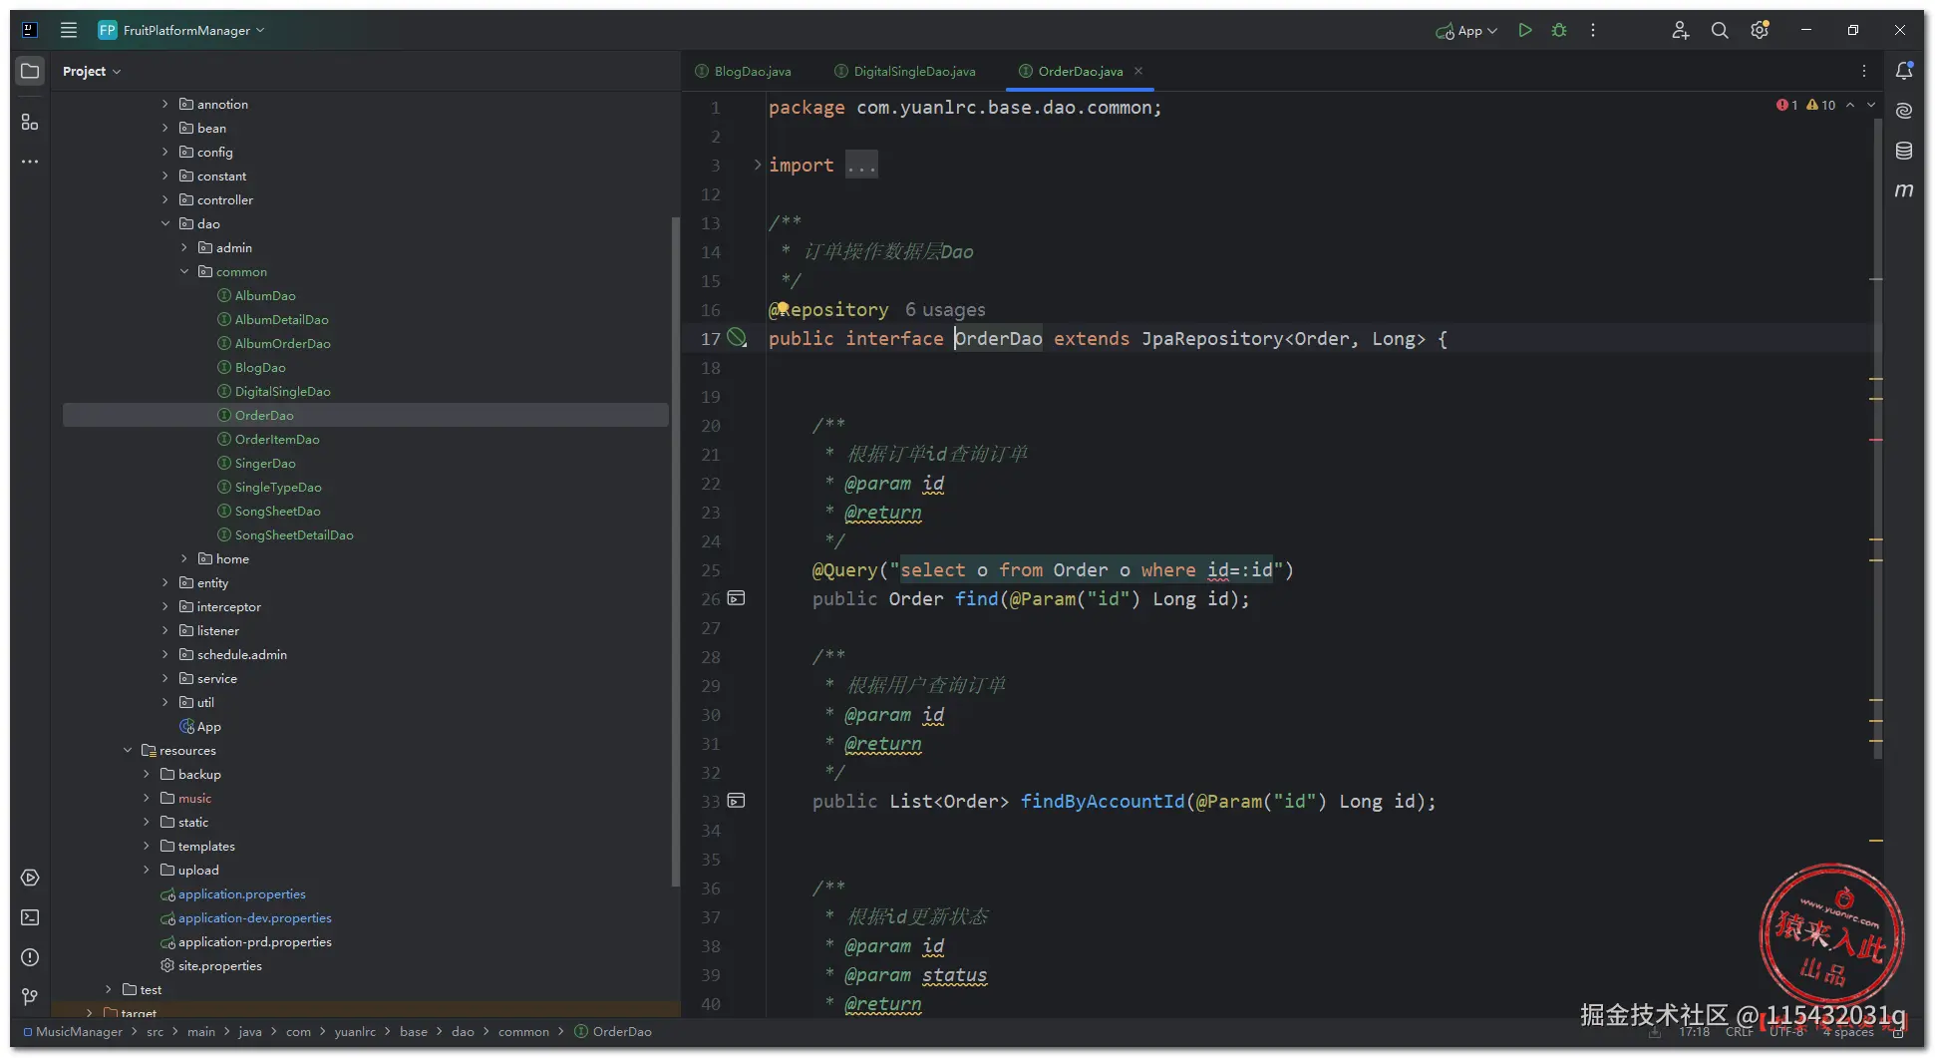Image resolution: width=1935 pixels, height=1058 pixels.
Task: Start debugging the App
Action: [1559, 30]
